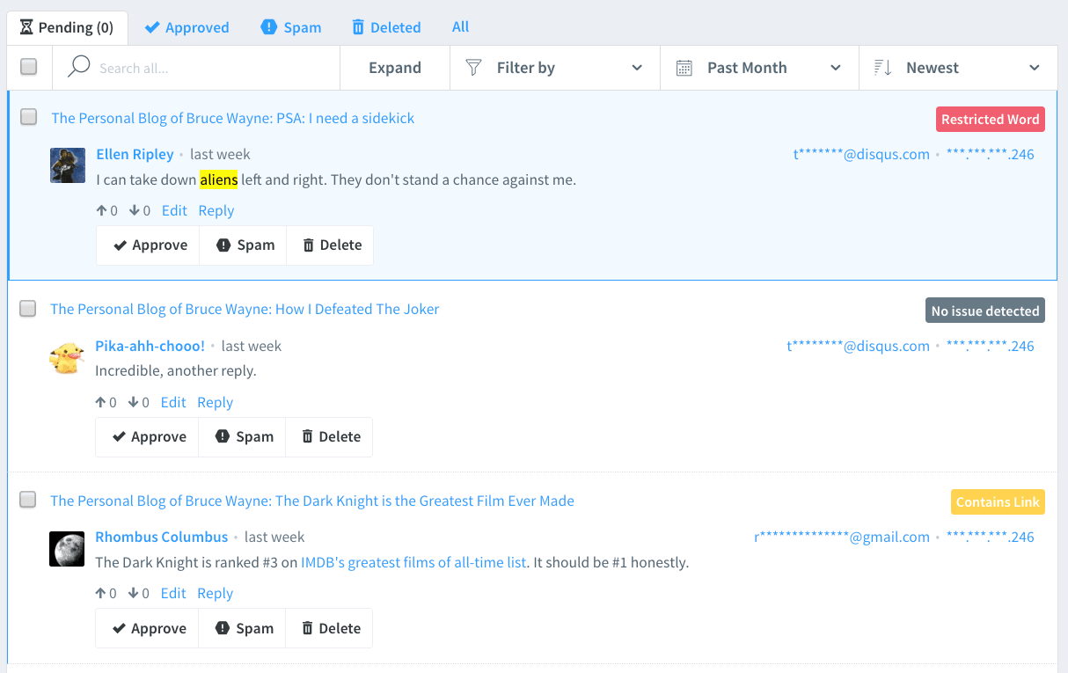Open the Newest sort order dropdown
Viewport: 1068px width, 673px height.
[x=957, y=68]
